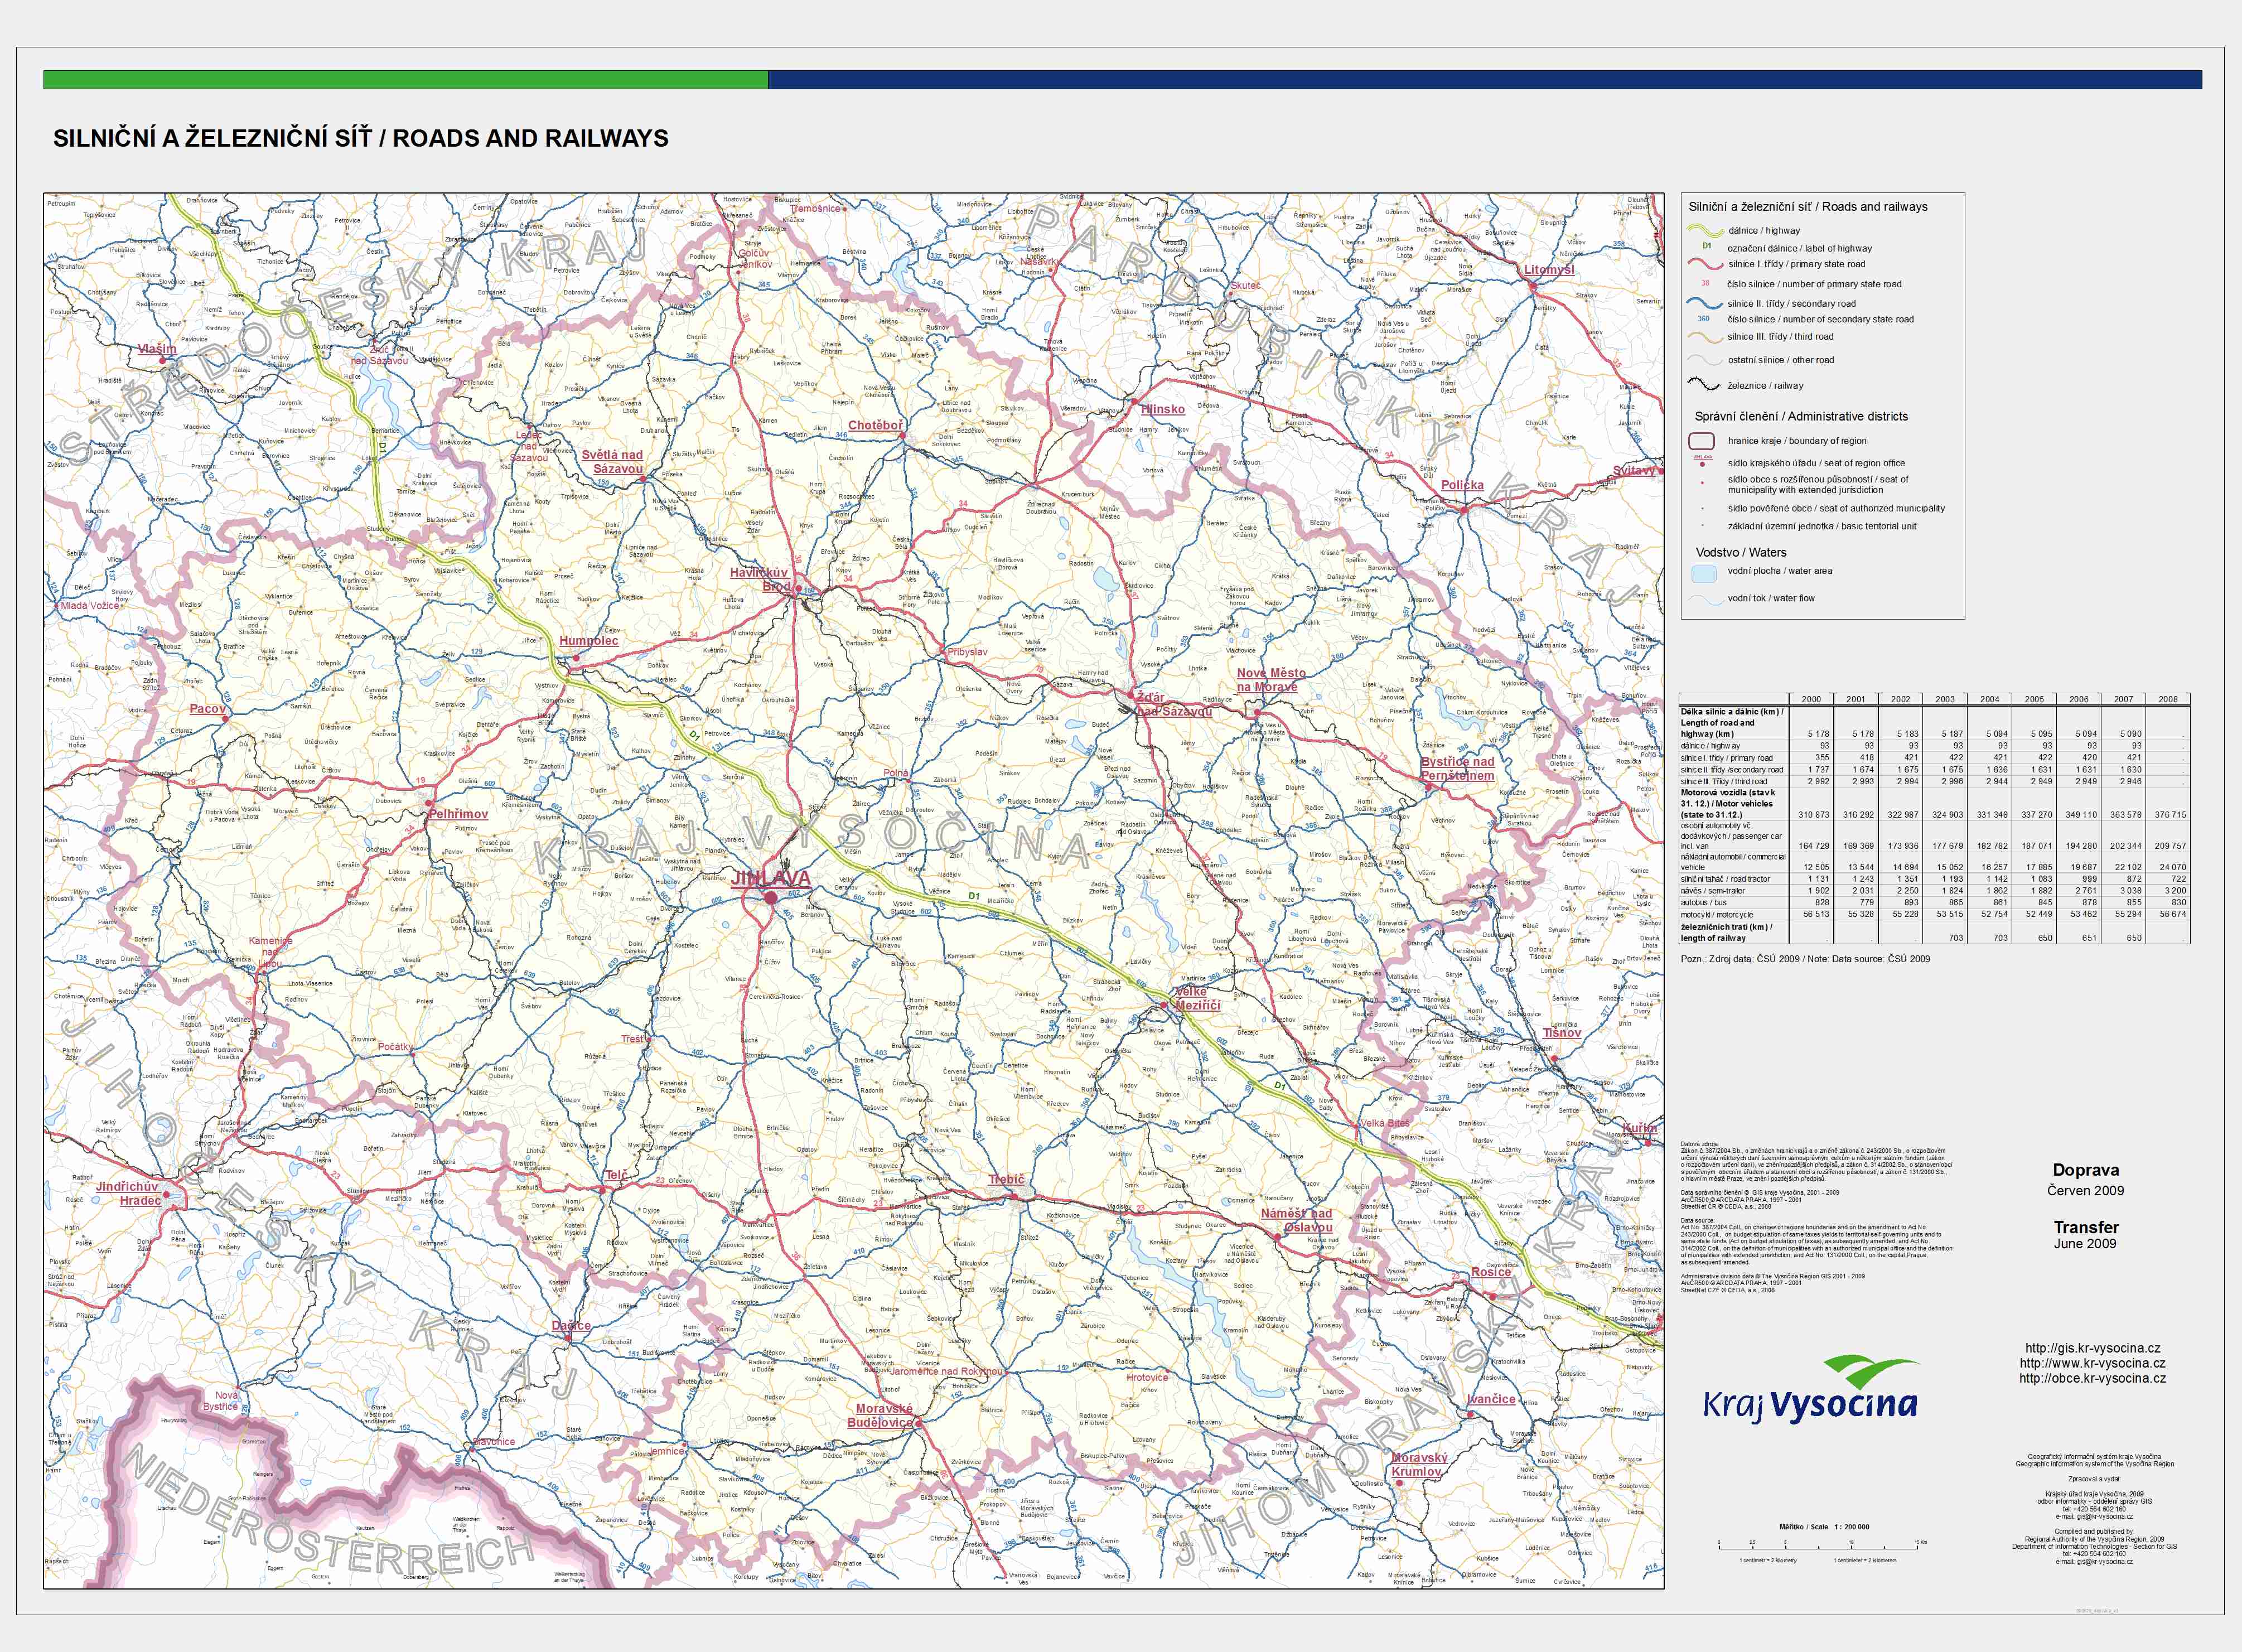This screenshot has height=1652, width=2242.
Task: Select the Dačice town label
Action: point(571,1326)
